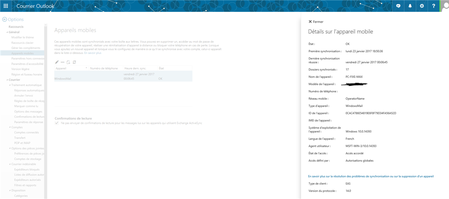Open the notifications bell
449x199 pixels.
(x=410, y=6)
